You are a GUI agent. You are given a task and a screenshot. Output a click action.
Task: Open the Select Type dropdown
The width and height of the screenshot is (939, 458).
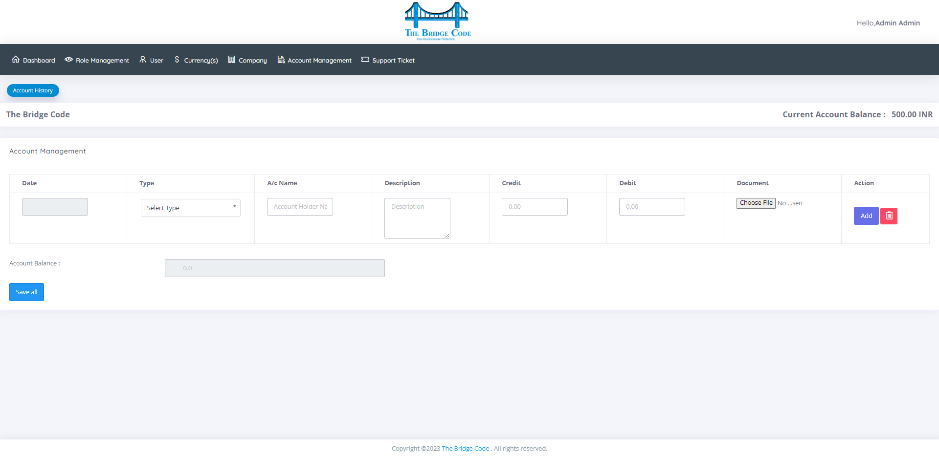191,208
